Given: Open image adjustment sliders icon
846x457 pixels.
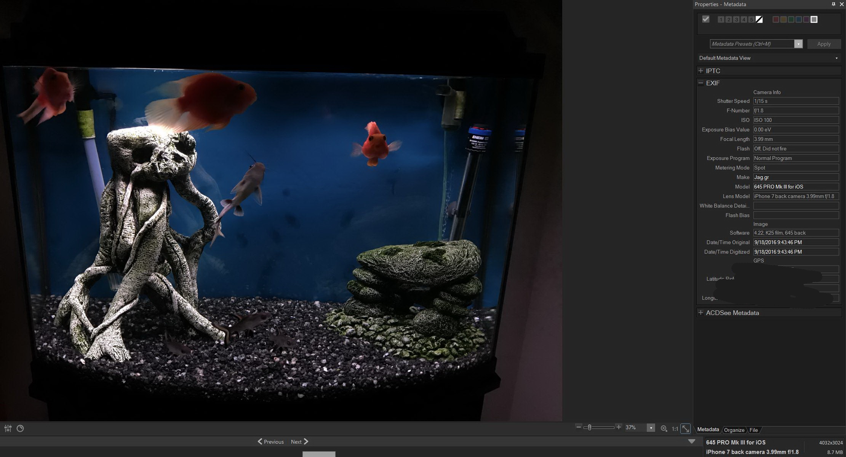Looking at the screenshot, I should coord(8,428).
